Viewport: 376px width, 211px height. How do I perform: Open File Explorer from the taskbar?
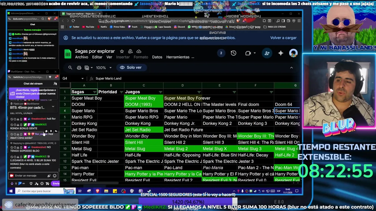106,191
